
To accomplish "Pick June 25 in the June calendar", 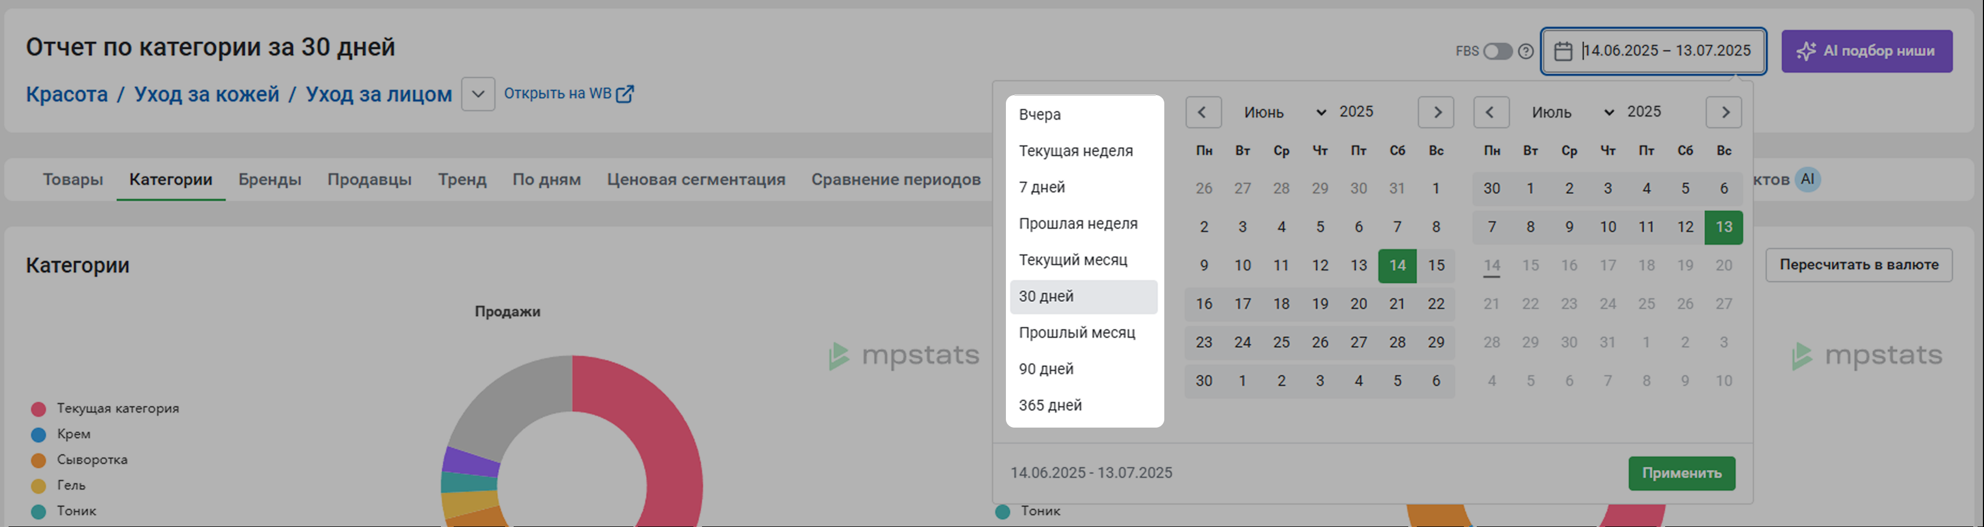I will [x=1281, y=343].
